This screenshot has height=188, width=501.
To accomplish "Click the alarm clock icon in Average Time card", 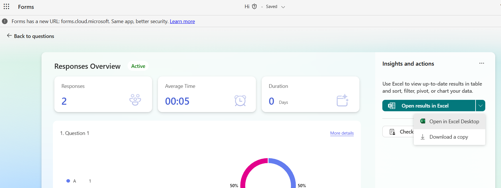I will (x=240, y=100).
